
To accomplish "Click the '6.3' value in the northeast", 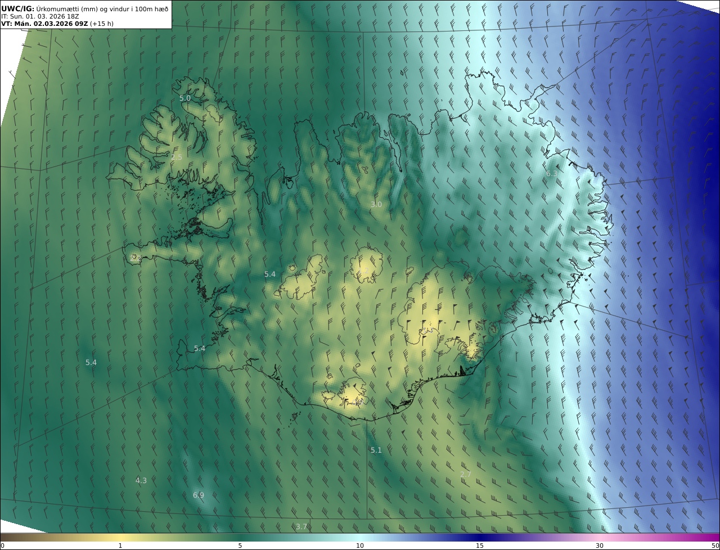I will (x=552, y=174).
